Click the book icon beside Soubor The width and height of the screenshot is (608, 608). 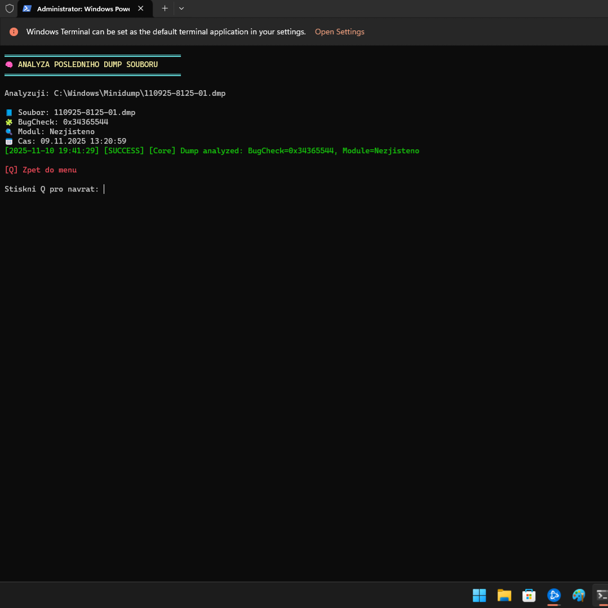(x=9, y=113)
